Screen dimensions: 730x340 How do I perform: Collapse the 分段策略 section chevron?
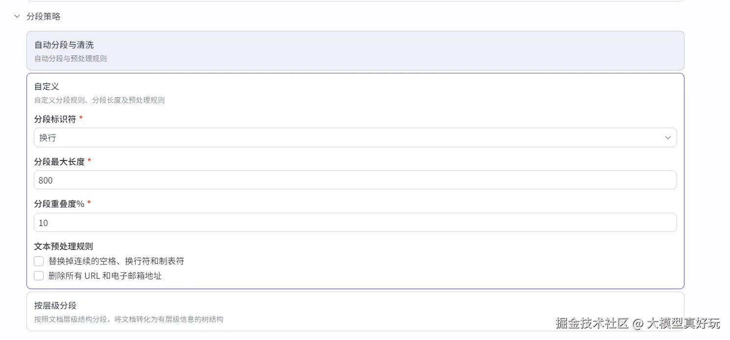click(17, 17)
